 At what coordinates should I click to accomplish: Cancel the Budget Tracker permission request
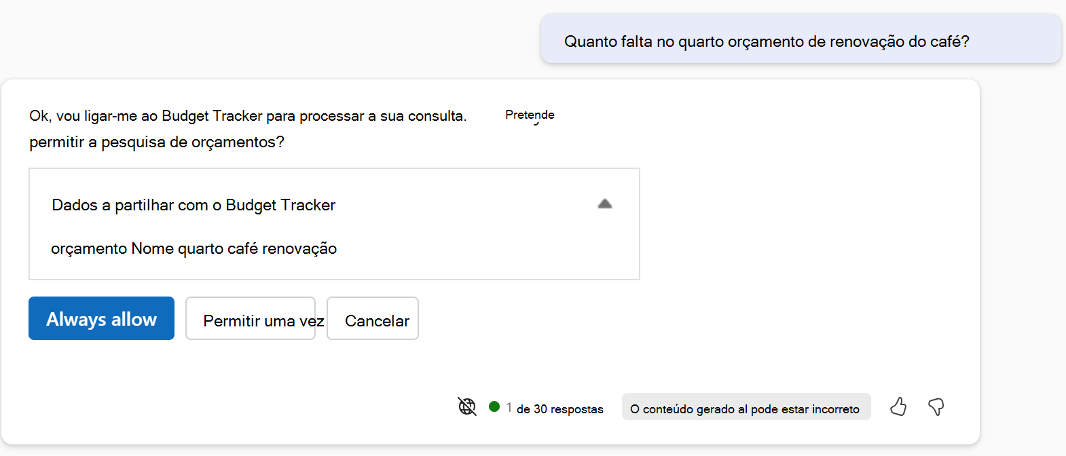pos(373,319)
